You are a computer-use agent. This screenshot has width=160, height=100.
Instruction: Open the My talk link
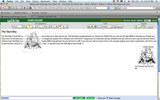133,20
